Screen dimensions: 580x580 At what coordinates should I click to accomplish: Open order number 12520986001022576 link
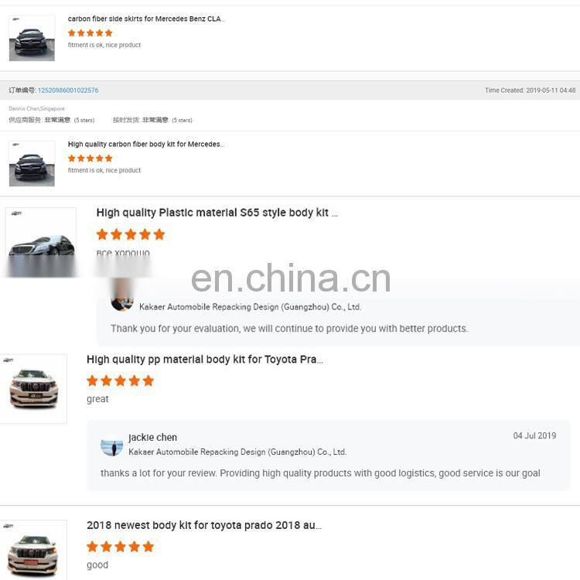(68, 90)
